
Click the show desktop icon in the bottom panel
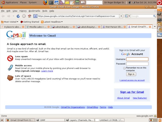point(2,120)
